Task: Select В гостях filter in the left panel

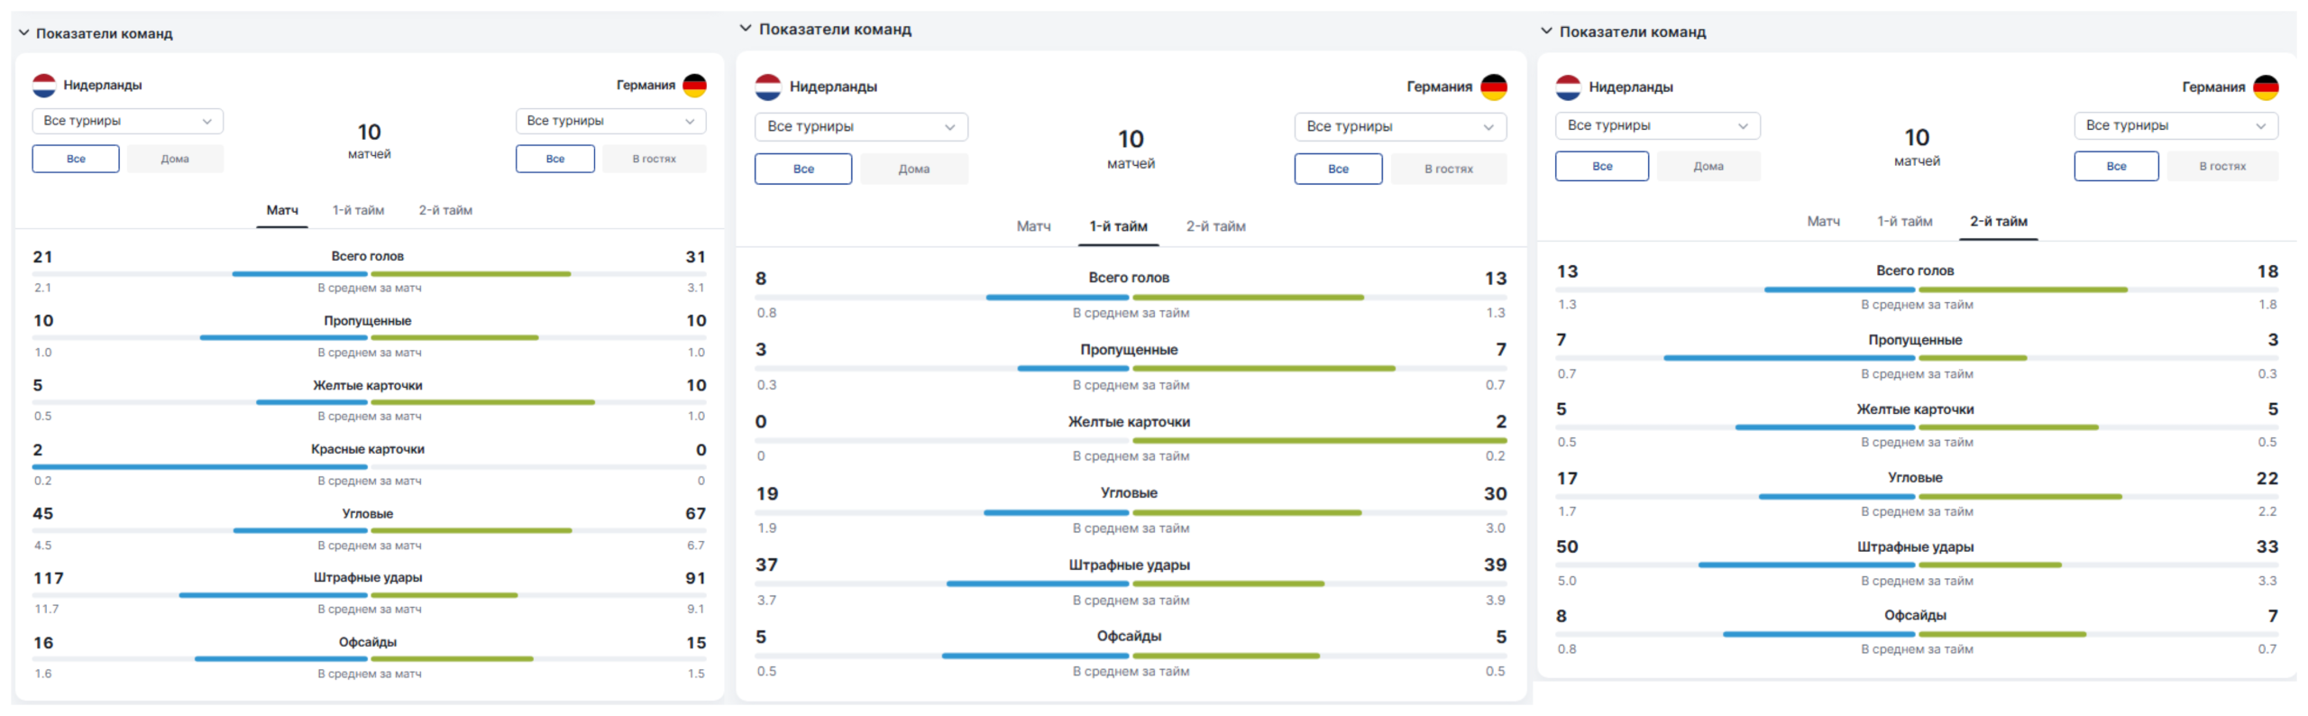Action: [654, 159]
